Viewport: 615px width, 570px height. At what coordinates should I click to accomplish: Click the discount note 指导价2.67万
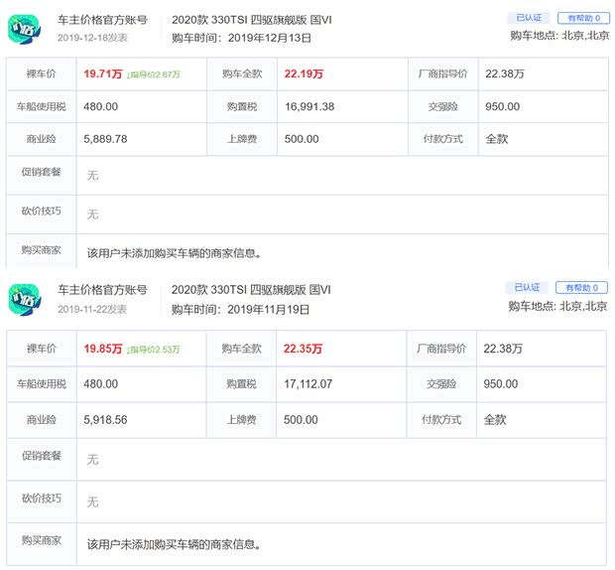point(154,74)
